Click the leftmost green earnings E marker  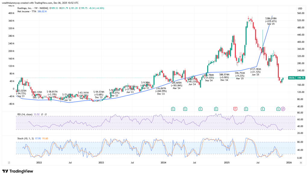point(173,108)
